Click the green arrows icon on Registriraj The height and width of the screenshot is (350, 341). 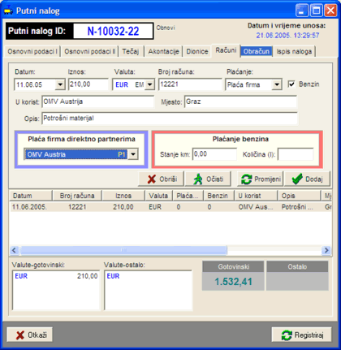point(287,335)
